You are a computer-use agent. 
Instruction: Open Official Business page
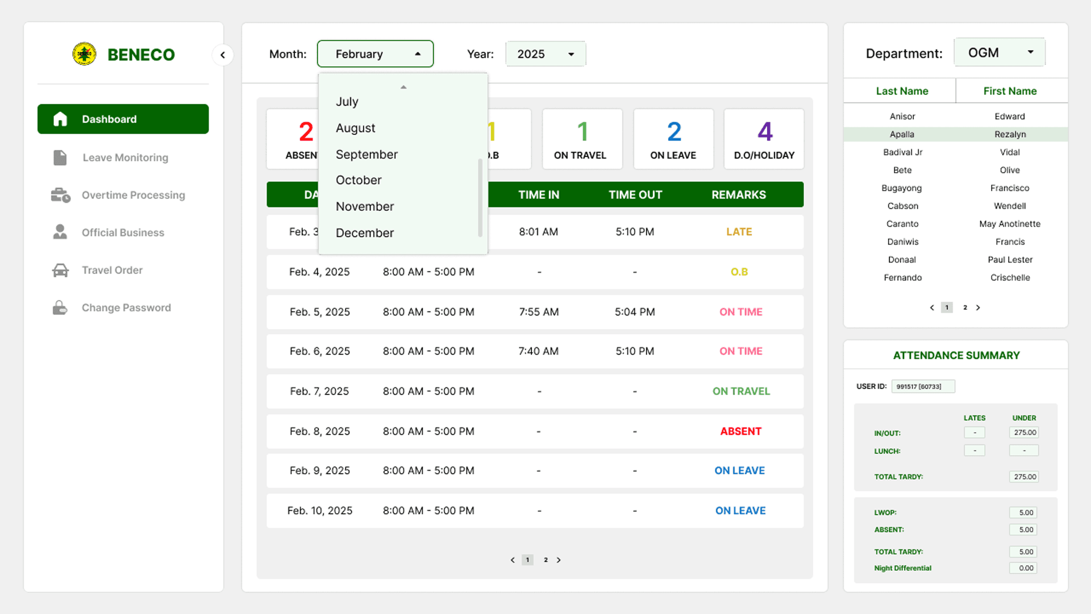[123, 233]
